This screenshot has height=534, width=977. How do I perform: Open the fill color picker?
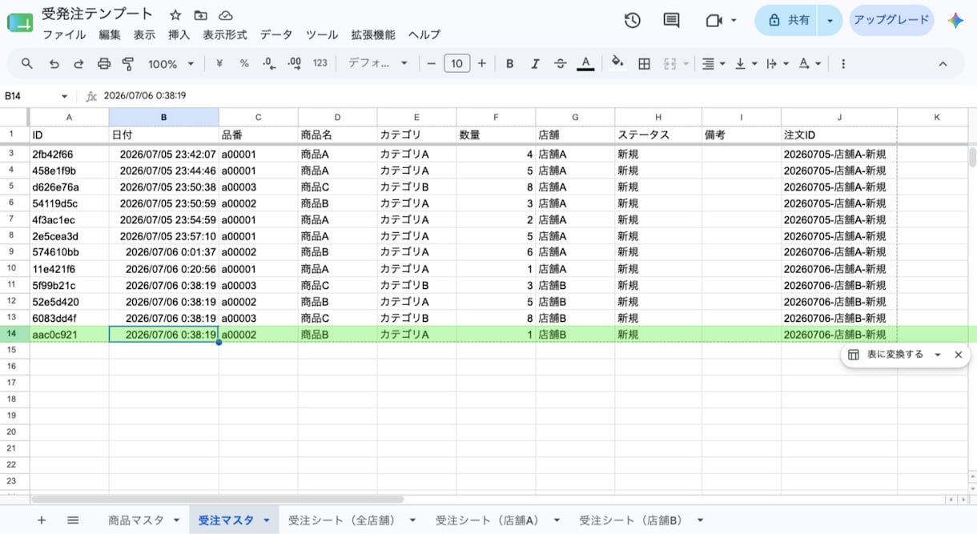617,63
